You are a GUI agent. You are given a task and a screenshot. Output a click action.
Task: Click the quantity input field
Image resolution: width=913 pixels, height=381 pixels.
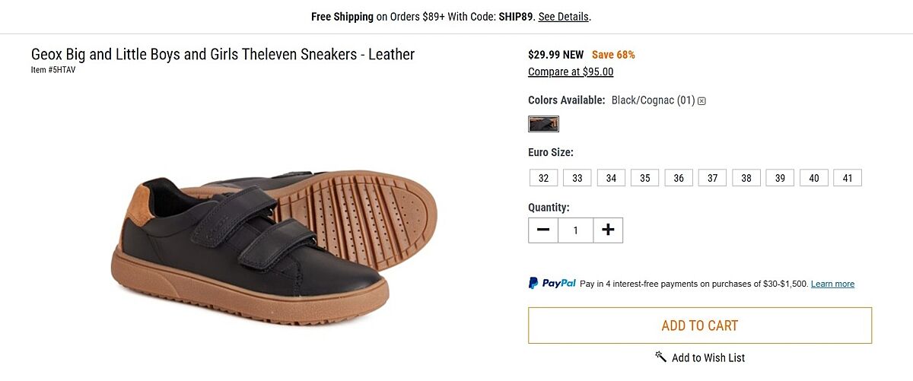(x=575, y=230)
